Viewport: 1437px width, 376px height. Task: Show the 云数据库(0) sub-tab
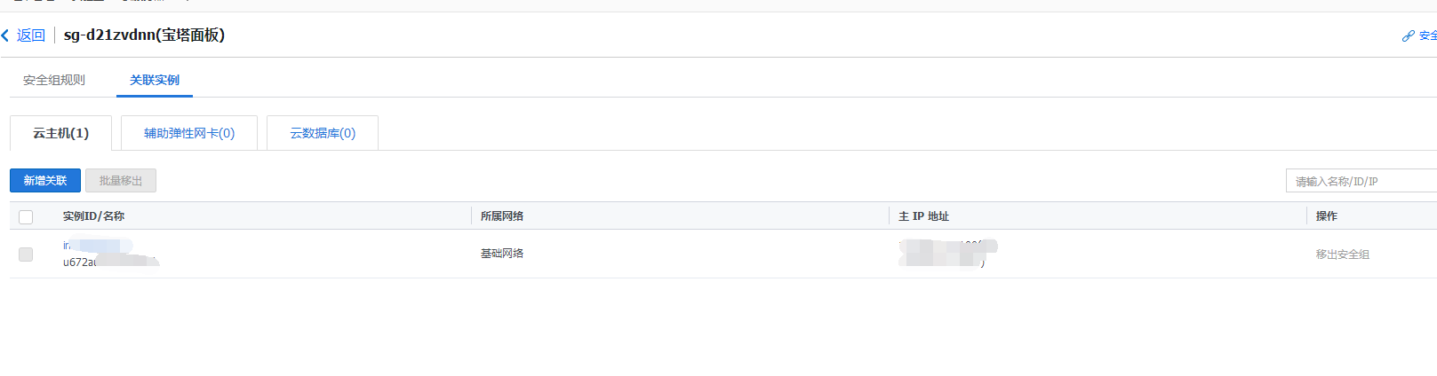point(323,133)
